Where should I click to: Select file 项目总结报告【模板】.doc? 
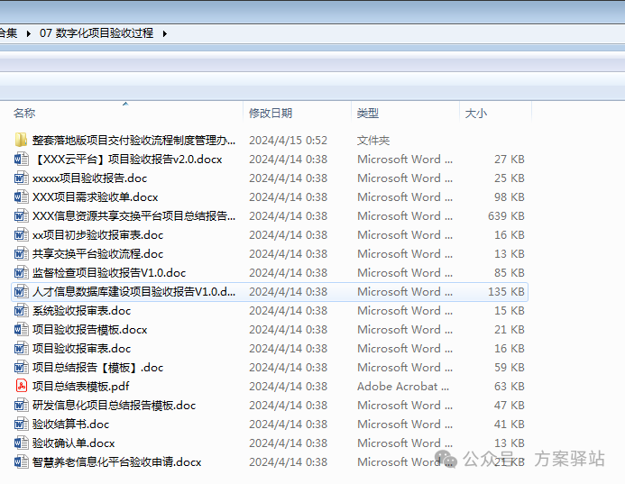tap(97, 368)
